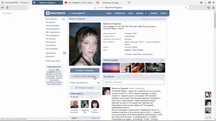Open mutual friend Неля's avatar

95,104
